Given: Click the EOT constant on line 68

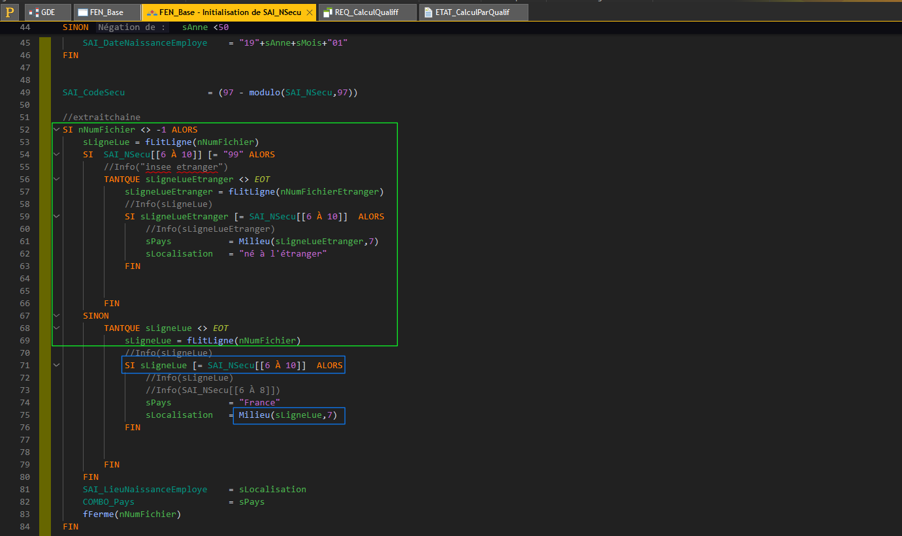Looking at the screenshot, I should (x=221, y=328).
